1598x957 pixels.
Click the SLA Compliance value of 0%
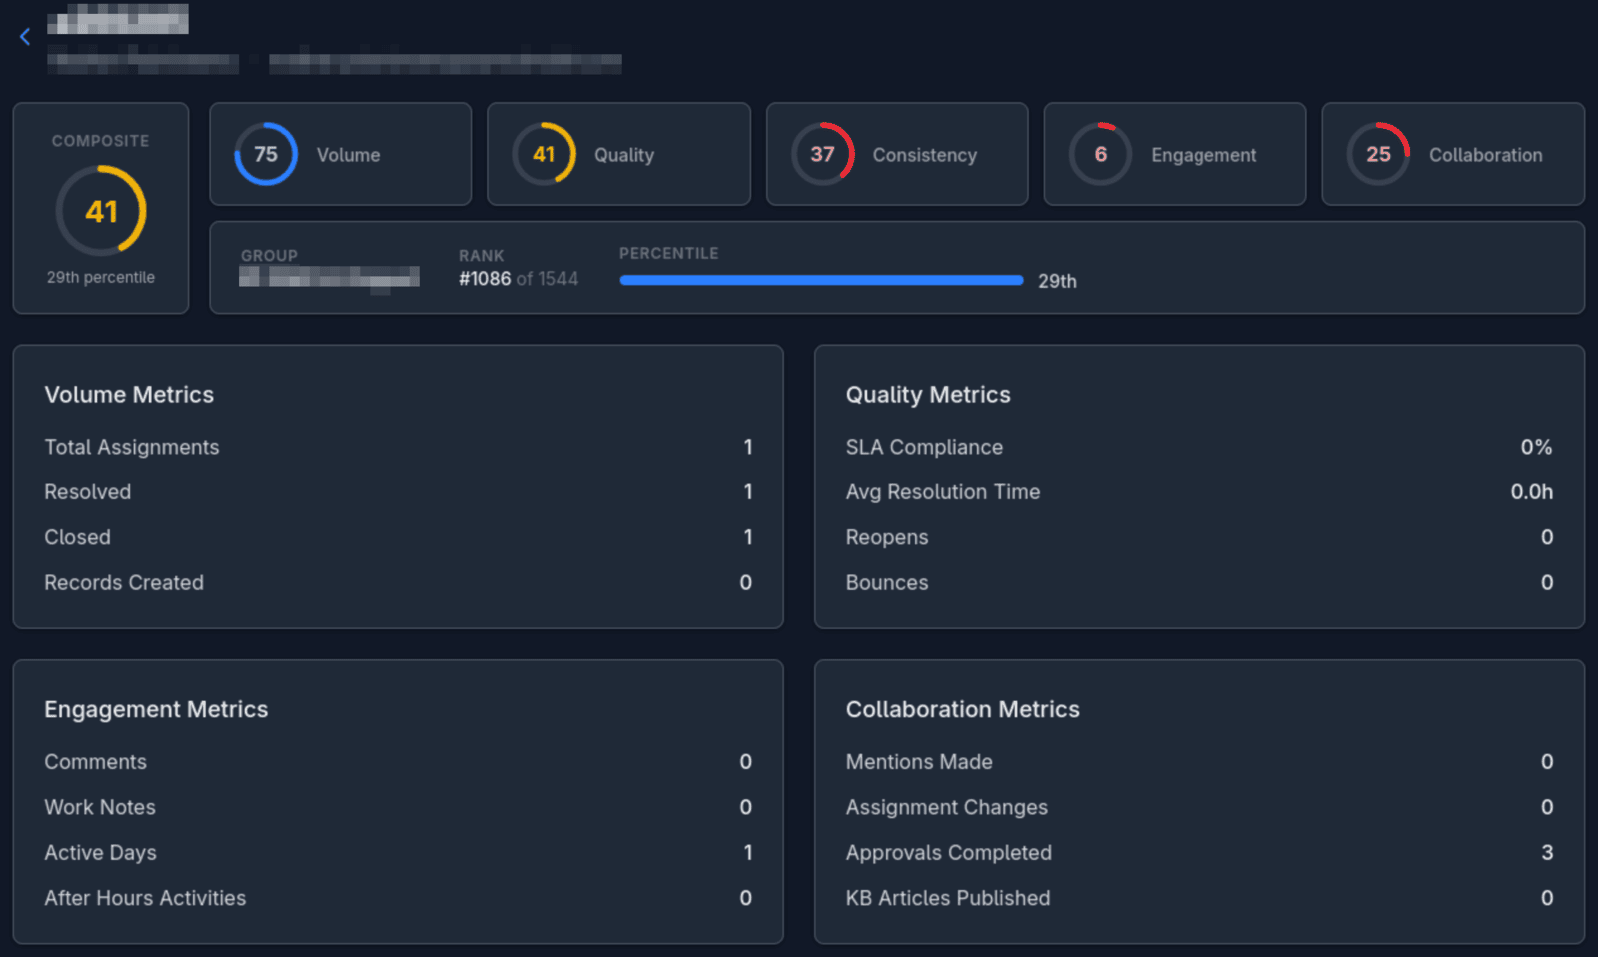tap(1535, 447)
